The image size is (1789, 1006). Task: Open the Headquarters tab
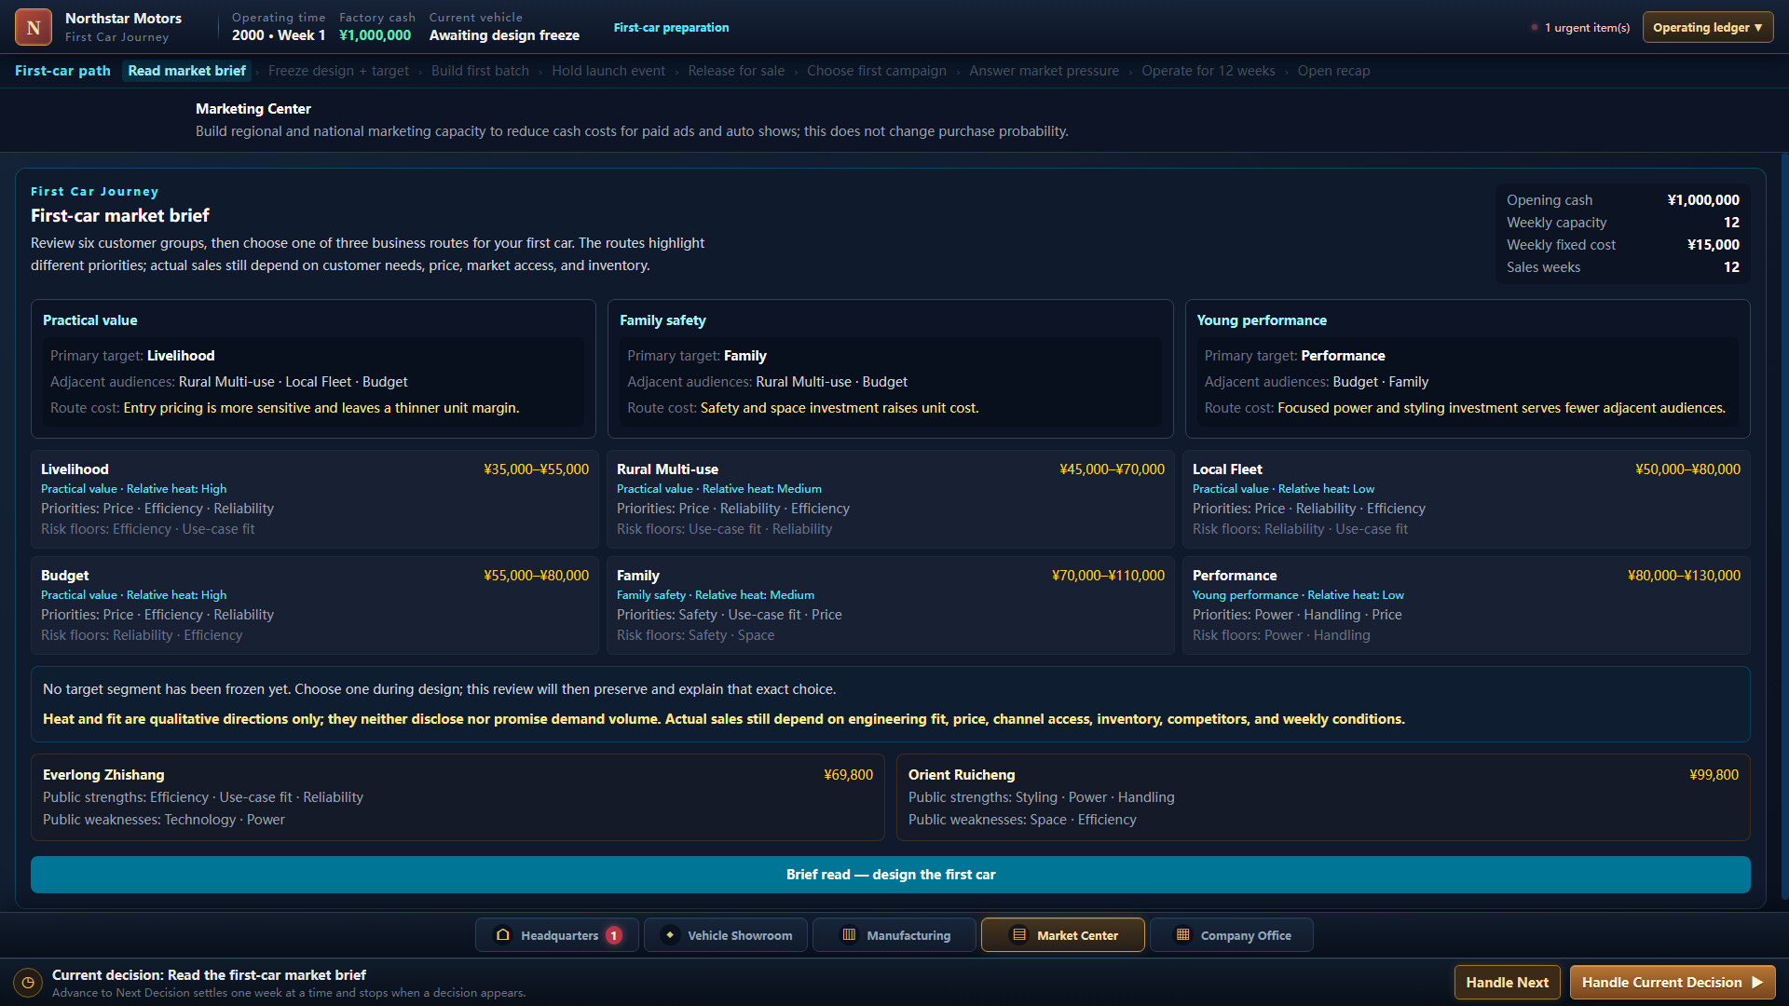tap(556, 934)
